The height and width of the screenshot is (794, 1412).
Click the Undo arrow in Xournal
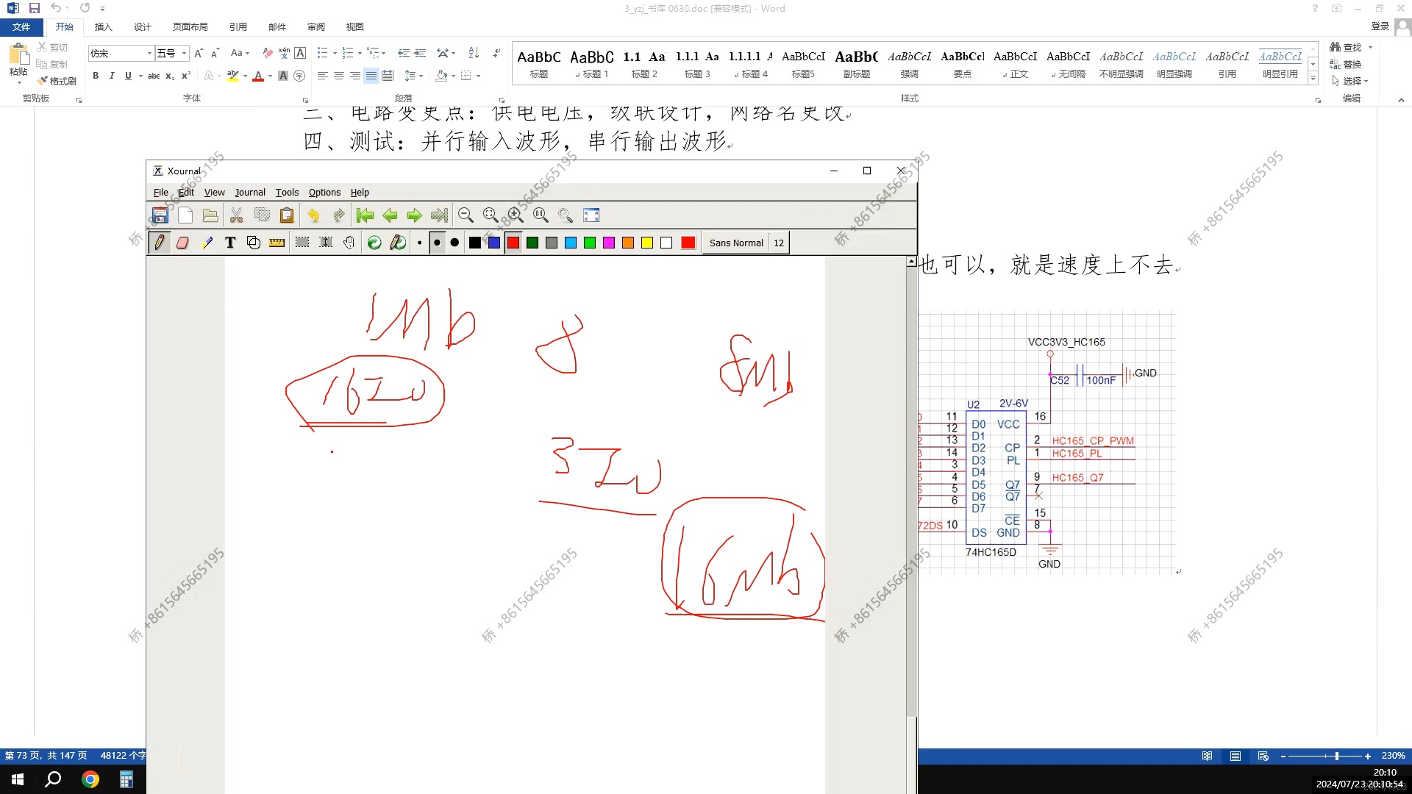coord(313,215)
